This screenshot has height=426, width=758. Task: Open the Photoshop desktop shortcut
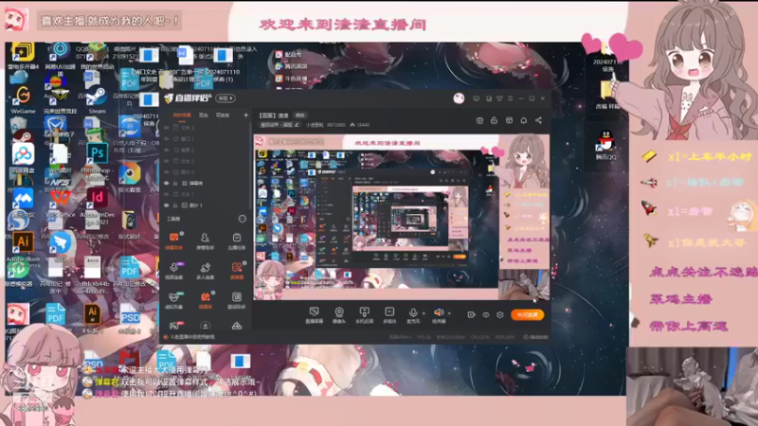pos(98,162)
